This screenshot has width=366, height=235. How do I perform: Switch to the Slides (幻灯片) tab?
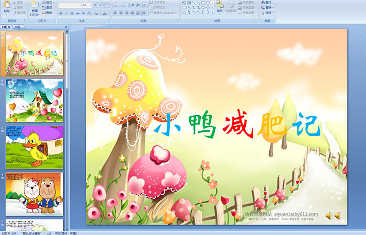[x=6, y=26]
